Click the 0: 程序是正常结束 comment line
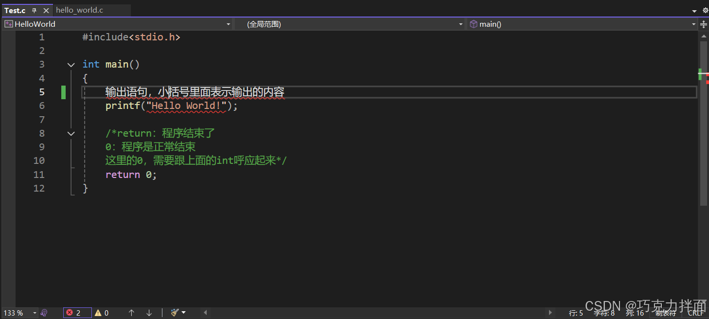Viewport: 709px width, 319px height. pos(150,147)
